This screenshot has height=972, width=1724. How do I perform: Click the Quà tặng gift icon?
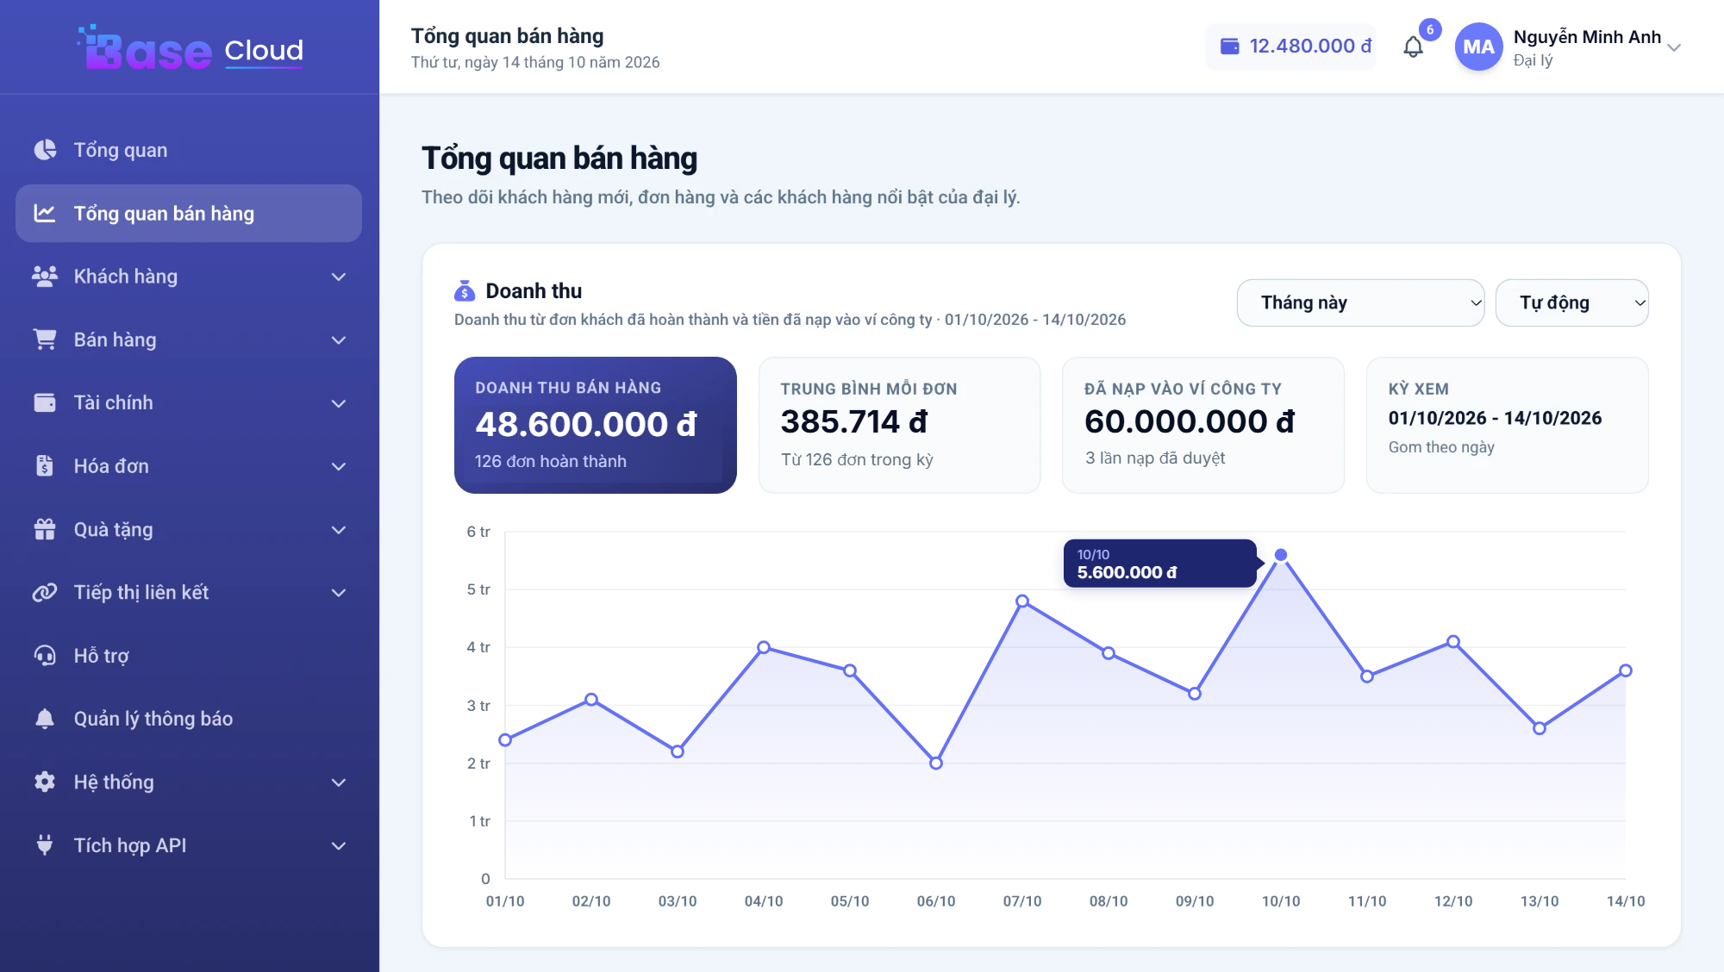click(45, 529)
